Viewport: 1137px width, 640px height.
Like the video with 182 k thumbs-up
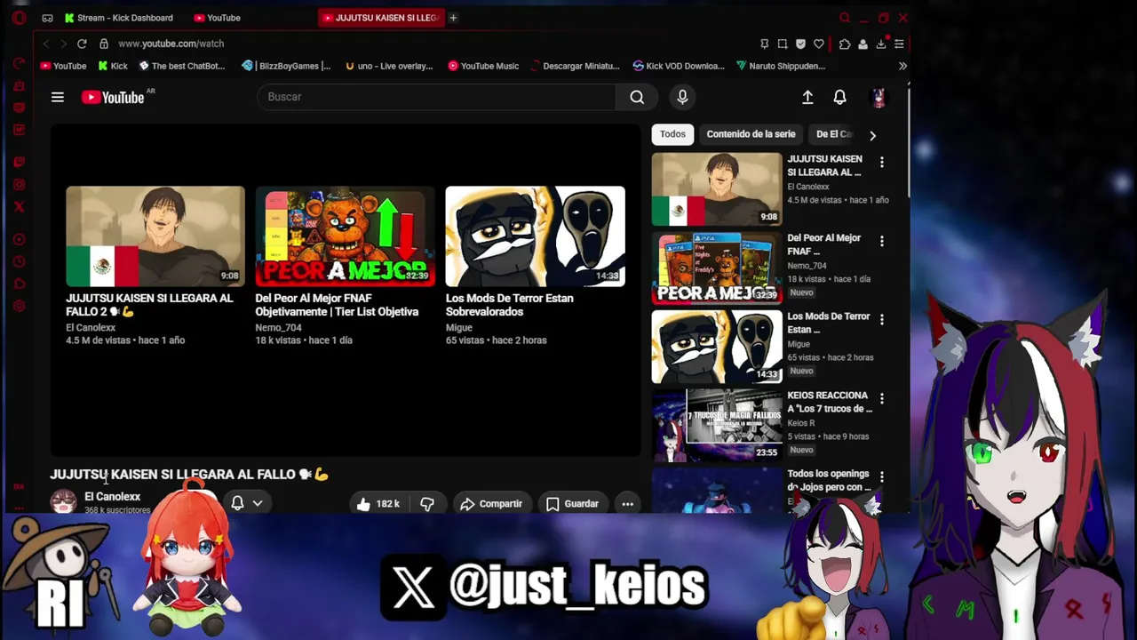point(378,504)
